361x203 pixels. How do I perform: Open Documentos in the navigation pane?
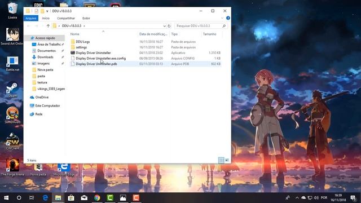pos(46,51)
